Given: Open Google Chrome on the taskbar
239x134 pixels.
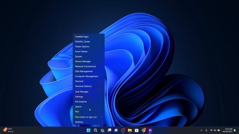Looking at the screenshot, I should coord(143,130).
